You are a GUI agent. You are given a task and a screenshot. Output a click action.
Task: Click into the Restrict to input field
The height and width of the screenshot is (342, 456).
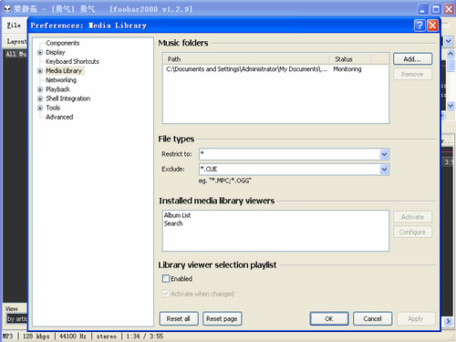[290, 154]
